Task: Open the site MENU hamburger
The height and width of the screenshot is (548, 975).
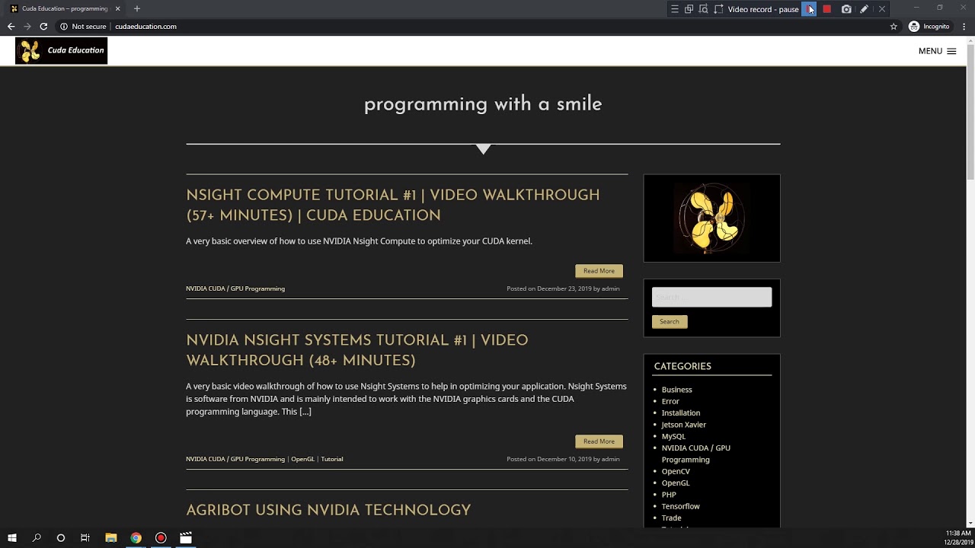Action: pos(937,51)
